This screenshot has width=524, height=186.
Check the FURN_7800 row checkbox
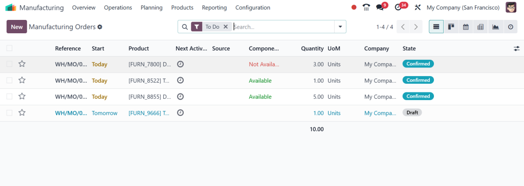(x=9, y=64)
